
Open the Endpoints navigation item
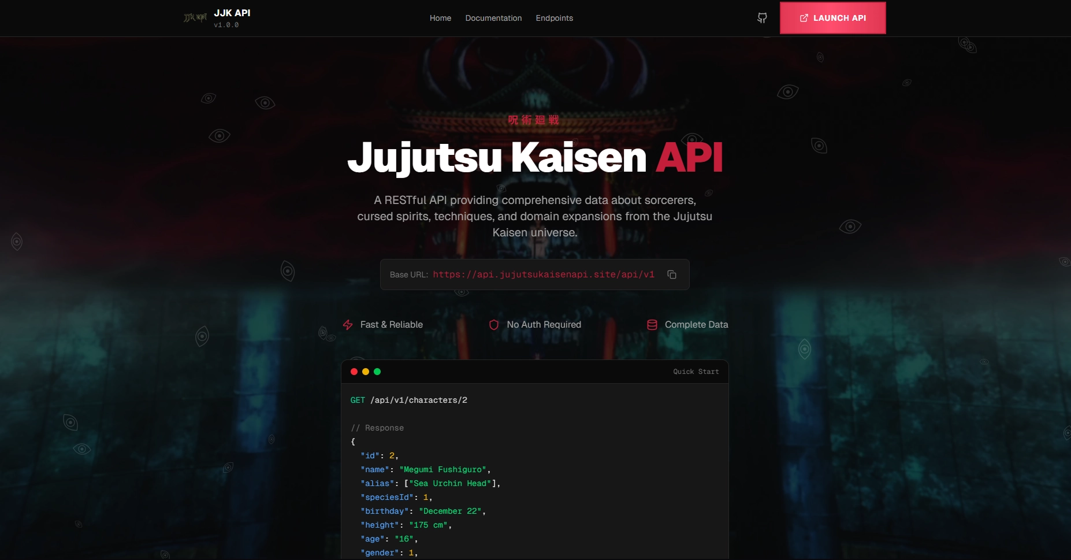click(554, 18)
